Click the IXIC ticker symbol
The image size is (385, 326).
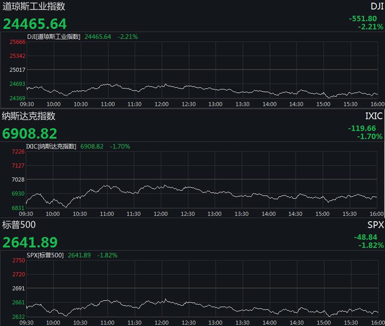[374, 116]
